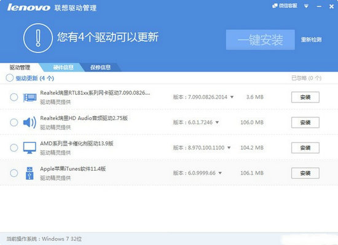Switch to the 保修信息 tab
This screenshot has width=338, height=245.
(x=100, y=68)
